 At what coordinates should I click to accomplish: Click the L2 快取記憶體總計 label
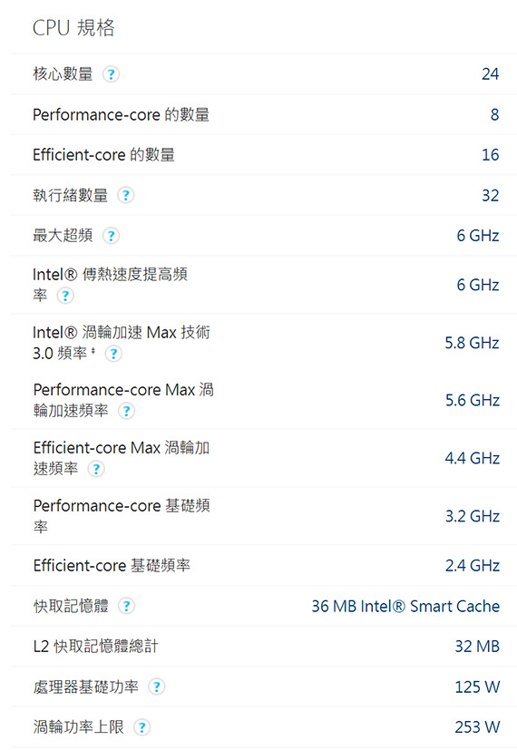coord(95,647)
